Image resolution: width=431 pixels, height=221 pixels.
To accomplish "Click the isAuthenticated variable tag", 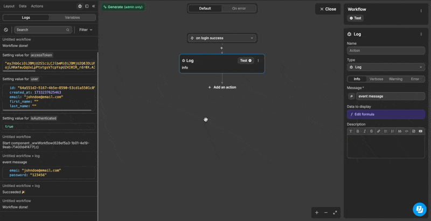I will (44, 118).
